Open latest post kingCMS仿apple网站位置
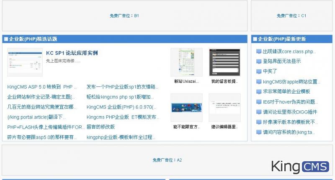This screenshot has width=335, height=180. (x=291, y=82)
